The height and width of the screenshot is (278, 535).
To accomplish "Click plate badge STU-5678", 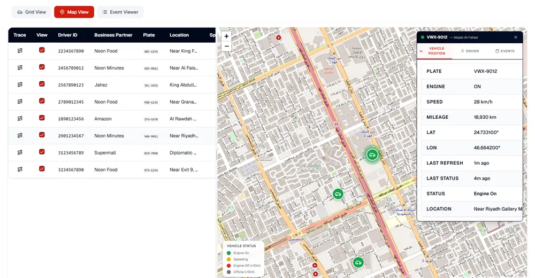I will click(151, 119).
